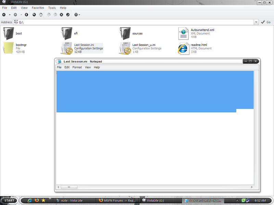
Task: Open Notepad's Help menu
Action: [x=97, y=67]
